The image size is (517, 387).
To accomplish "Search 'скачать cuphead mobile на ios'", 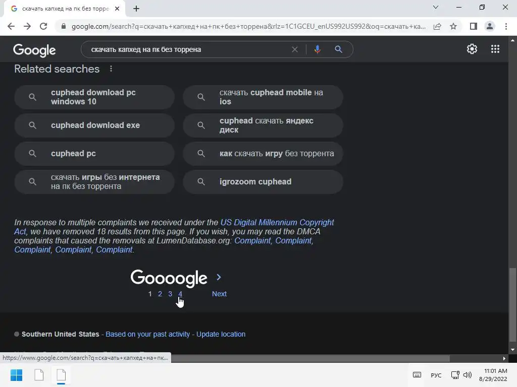I will [263, 97].
